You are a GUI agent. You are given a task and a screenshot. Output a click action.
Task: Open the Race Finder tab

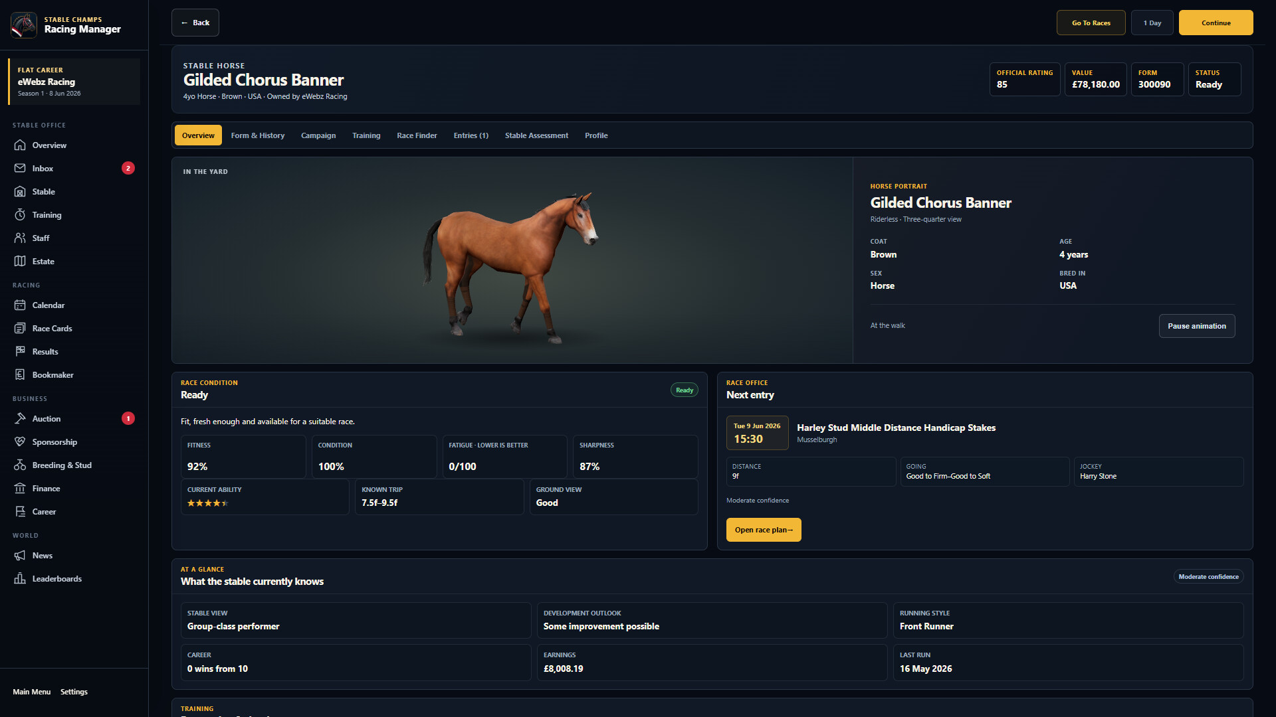(x=417, y=135)
